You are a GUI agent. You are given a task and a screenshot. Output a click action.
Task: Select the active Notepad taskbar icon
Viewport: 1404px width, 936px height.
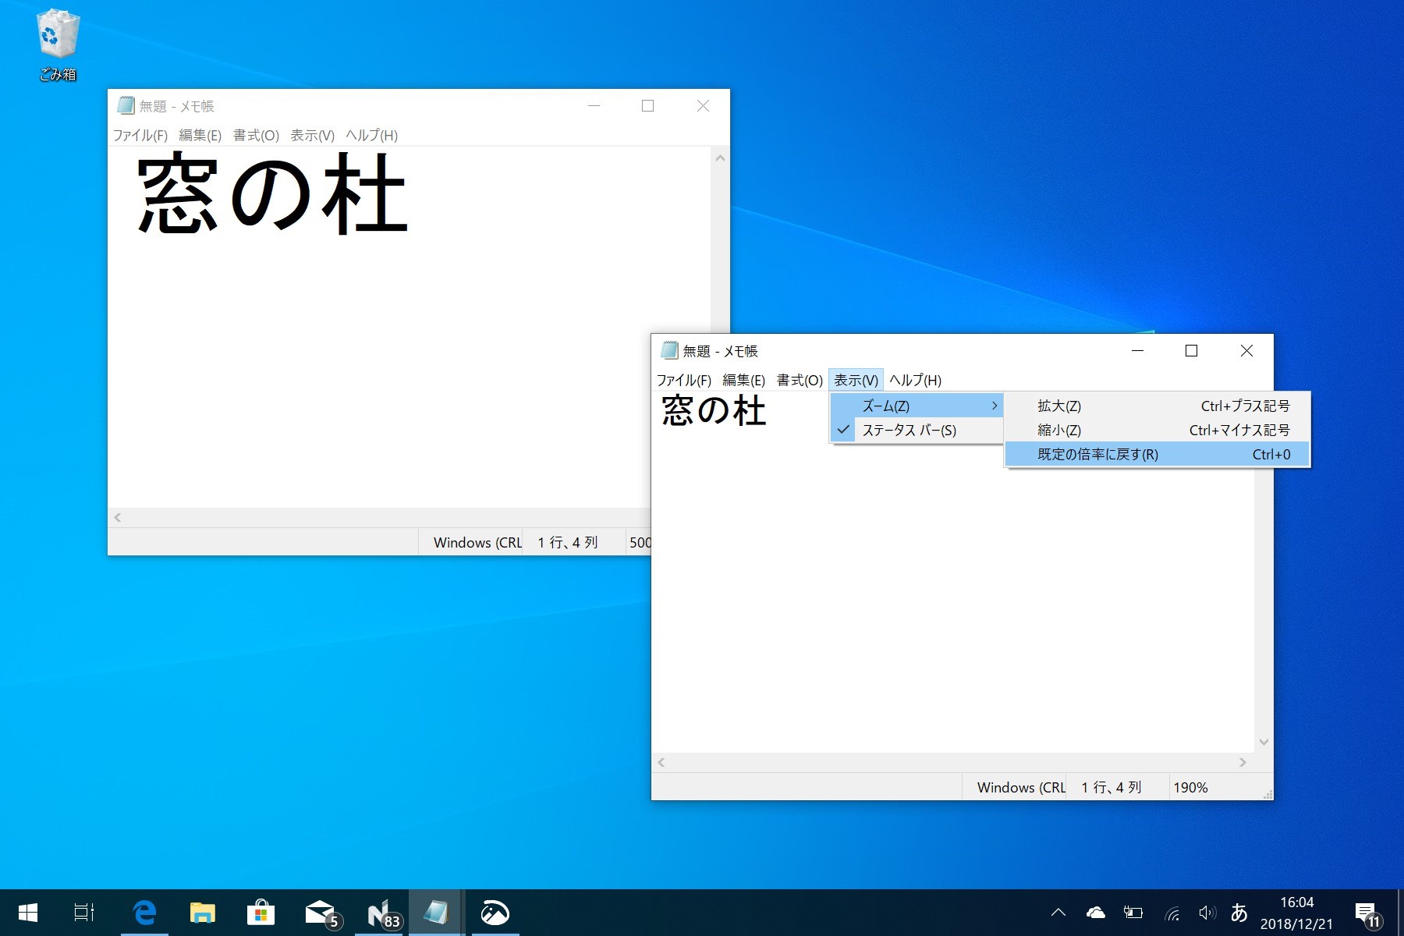[438, 912]
